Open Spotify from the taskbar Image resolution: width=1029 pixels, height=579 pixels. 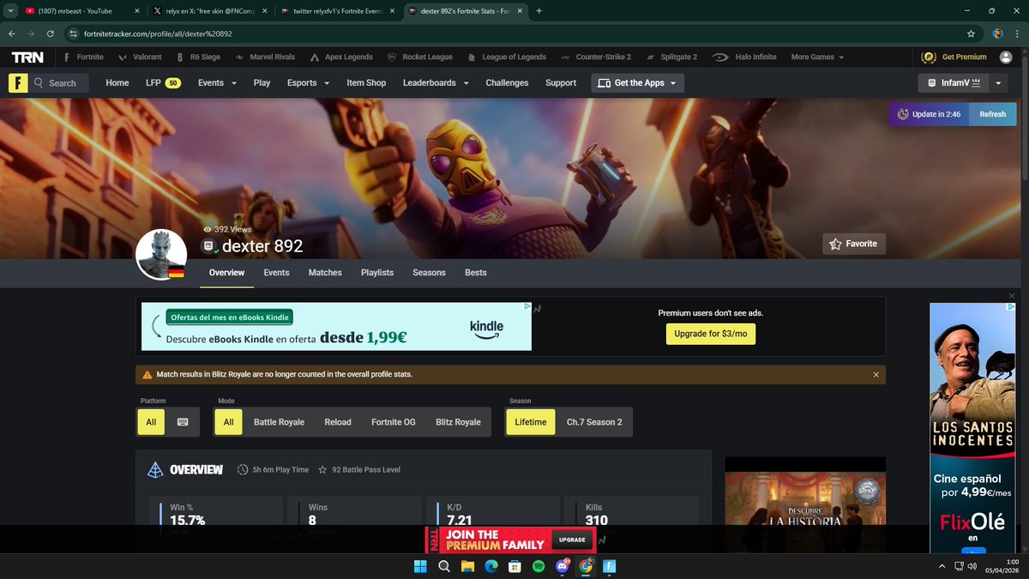(539, 566)
